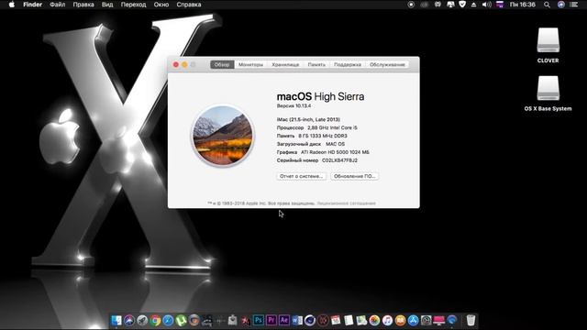Launch Google Chrome from the dock
Screen dimensions: 587x330
pyautogui.click(x=155, y=320)
